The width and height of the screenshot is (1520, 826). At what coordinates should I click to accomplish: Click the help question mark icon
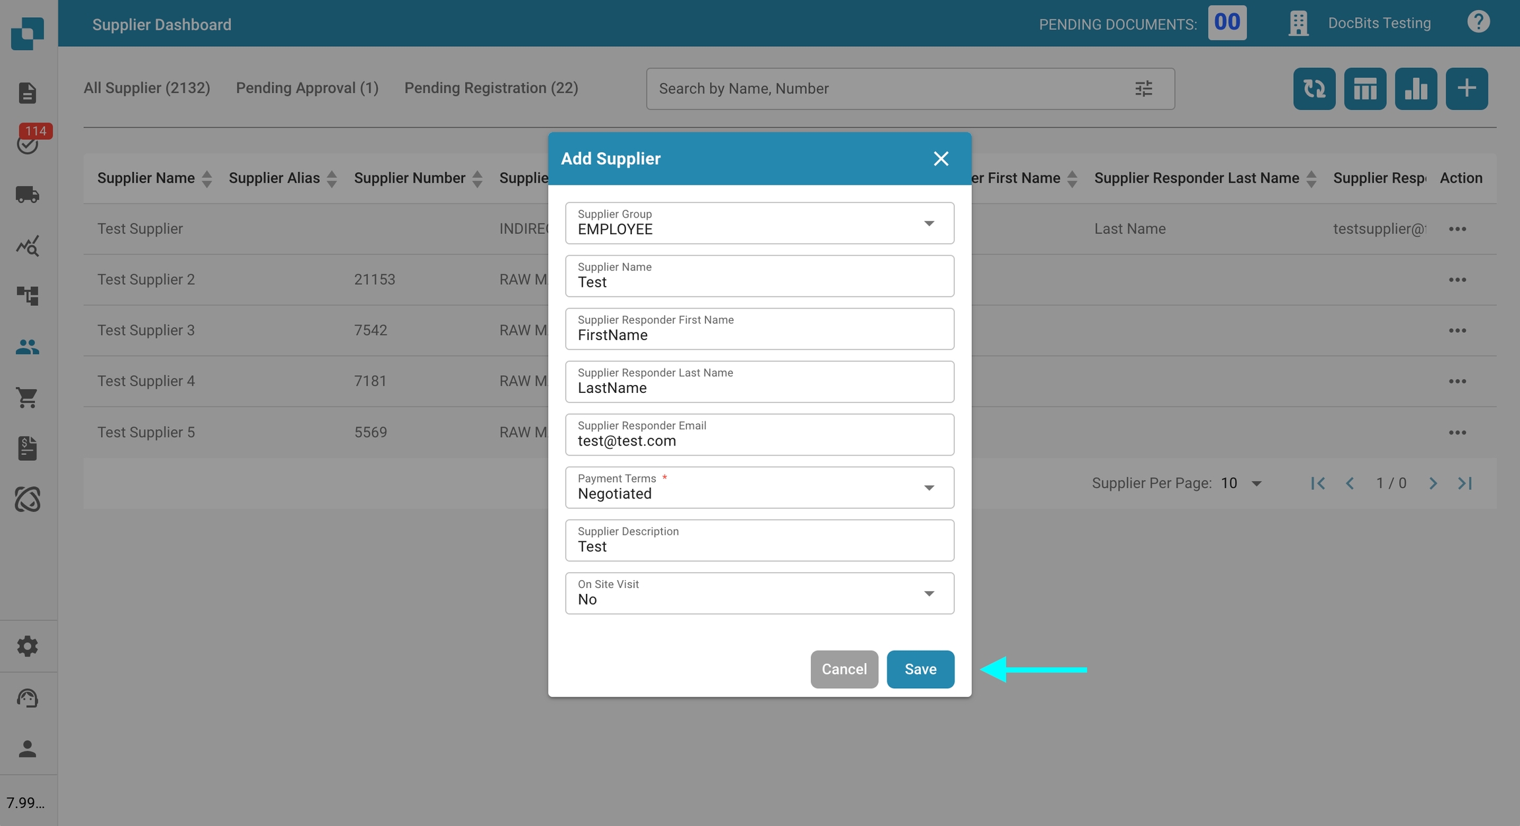pos(1478,22)
